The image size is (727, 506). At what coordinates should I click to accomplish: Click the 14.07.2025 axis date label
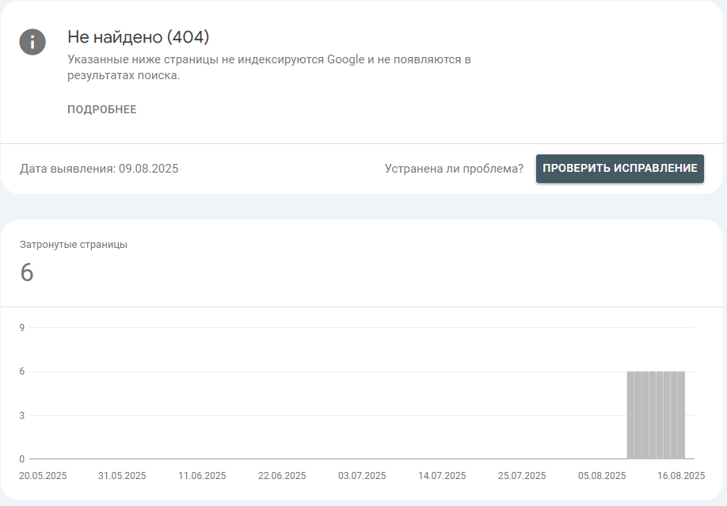point(442,476)
